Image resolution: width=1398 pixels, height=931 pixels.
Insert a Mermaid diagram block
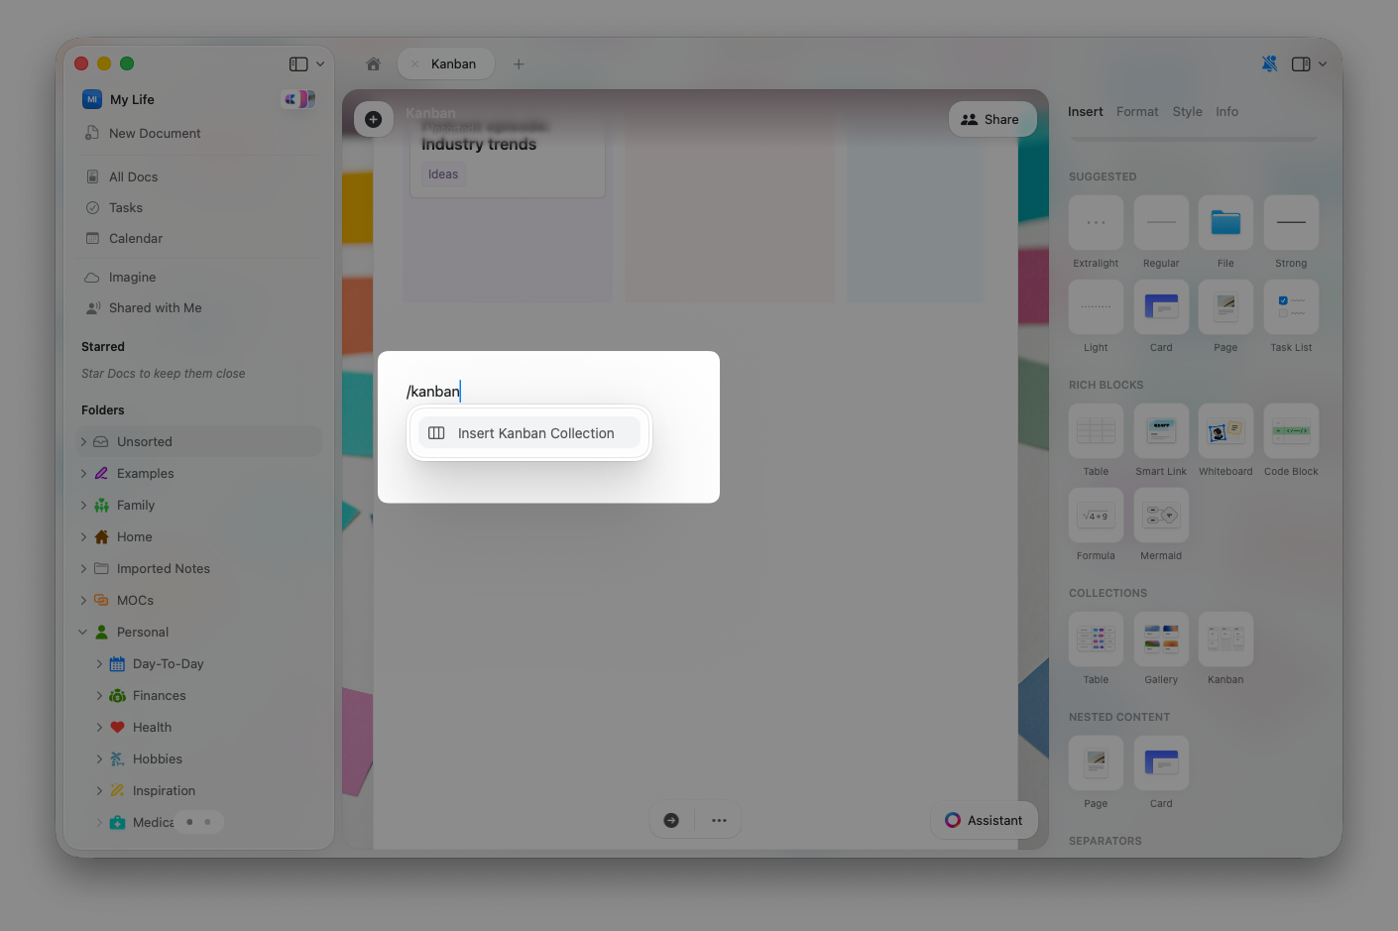(x=1161, y=516)
